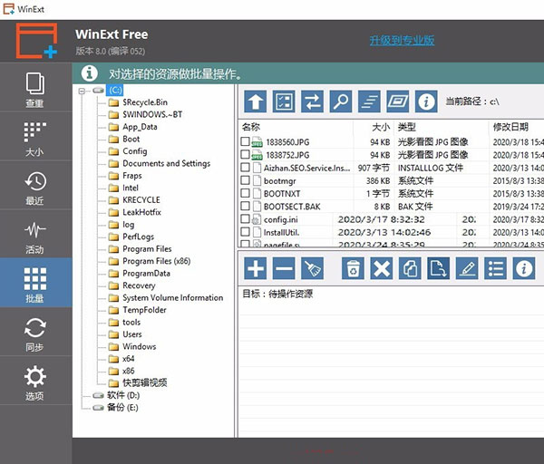This screenshot has width=544, height=464.
Task: Open the 快剪辑视频 folder in tree
Action: 145,382
